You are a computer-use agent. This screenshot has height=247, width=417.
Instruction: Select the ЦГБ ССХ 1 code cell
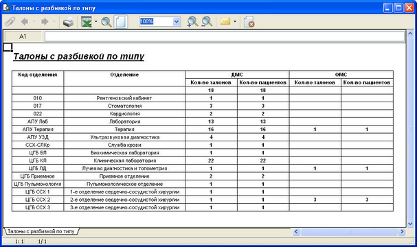point(38,191)
